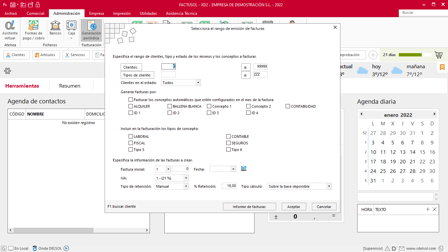Open Formas de pago / cobro

pyautogui.click(x=33, y=30)
